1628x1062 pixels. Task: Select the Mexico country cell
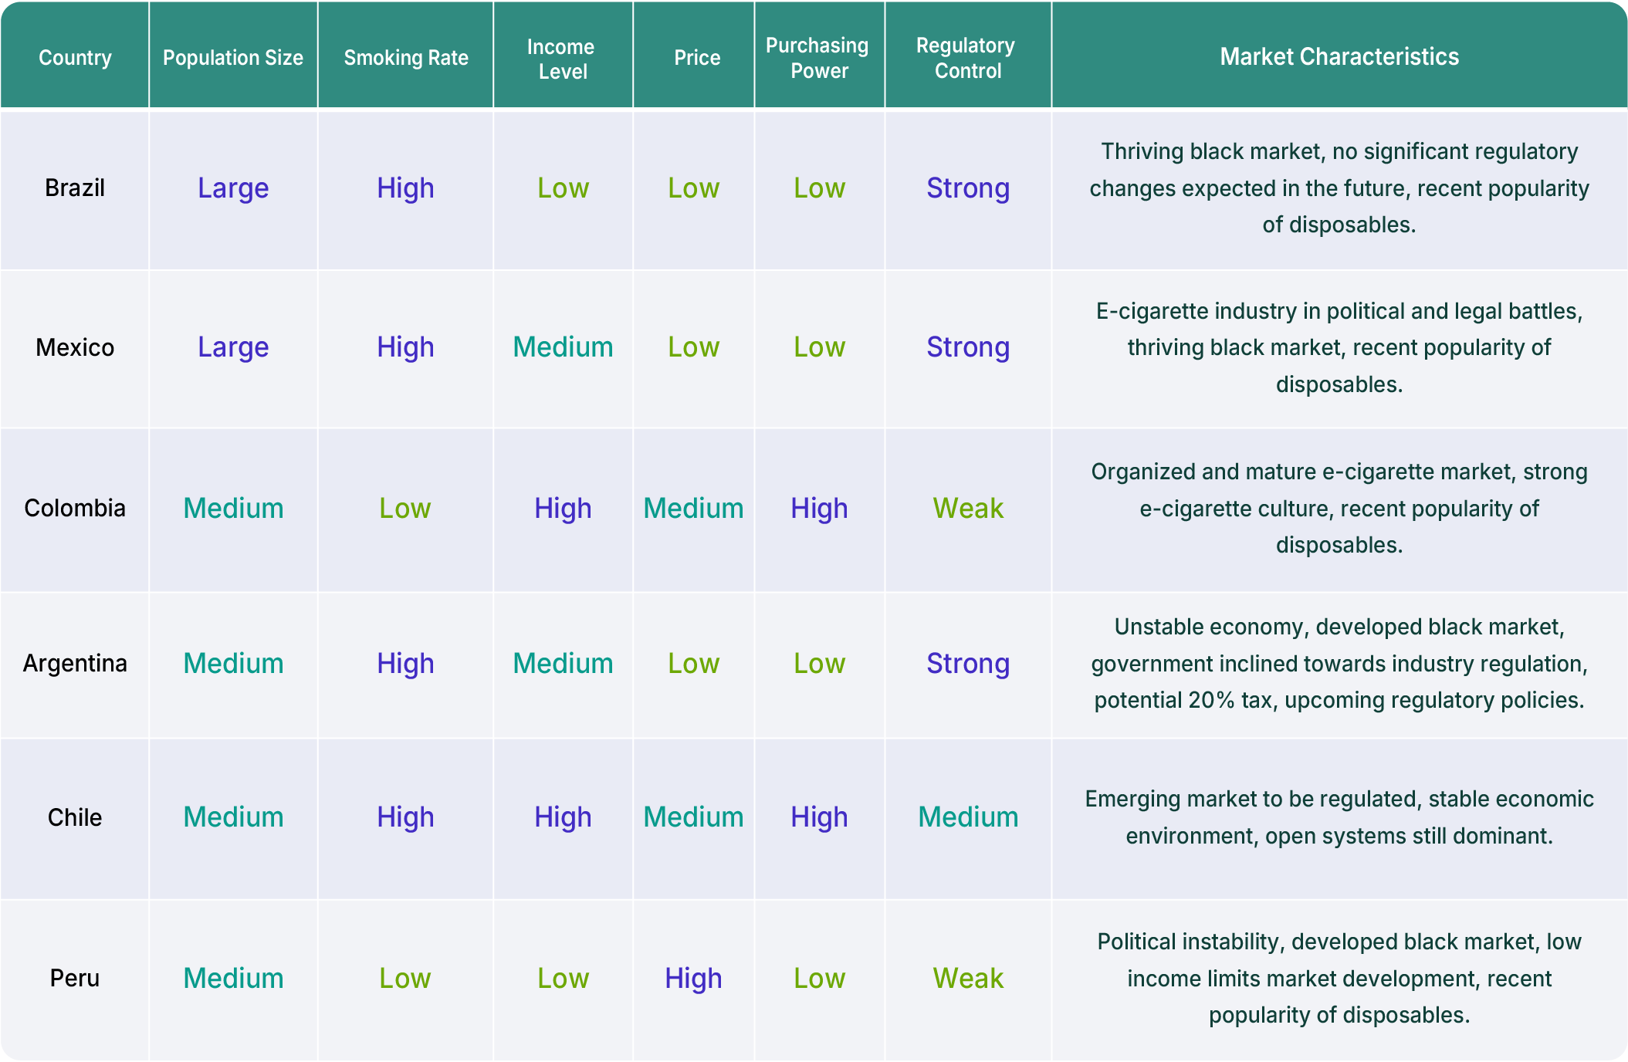point(75,347)
